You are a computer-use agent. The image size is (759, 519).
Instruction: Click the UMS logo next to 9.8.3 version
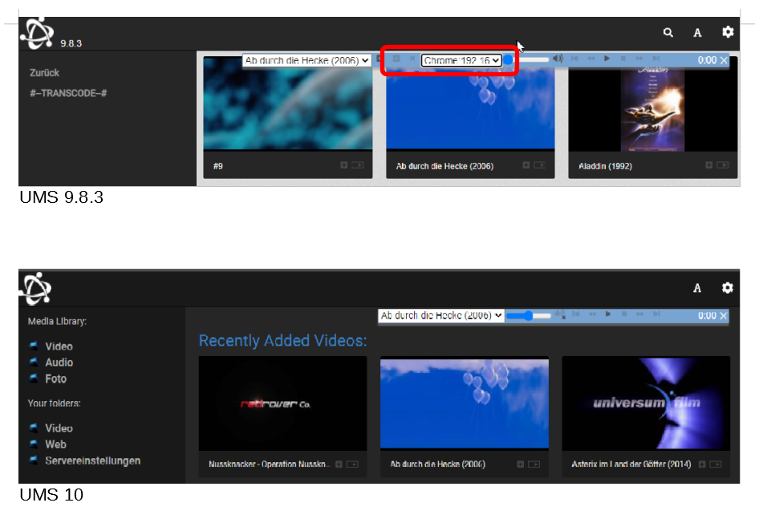(x=37, y=33)
